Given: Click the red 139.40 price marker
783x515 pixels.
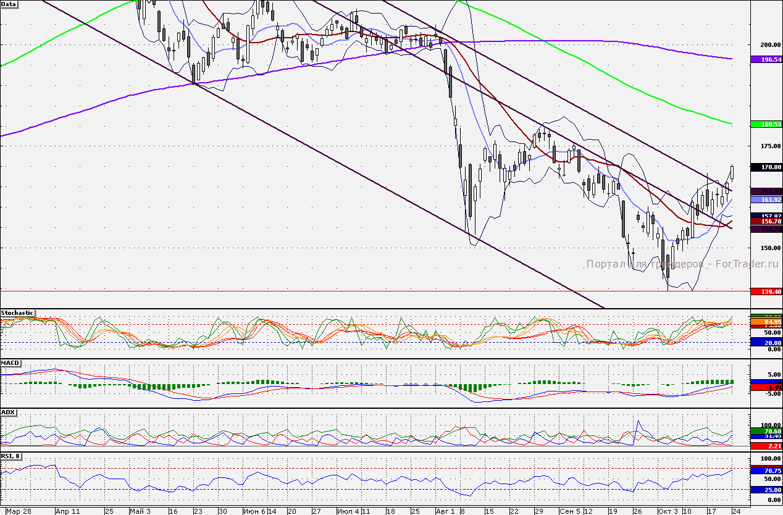Looking at the screenshot, I should [x=763, y=290].
